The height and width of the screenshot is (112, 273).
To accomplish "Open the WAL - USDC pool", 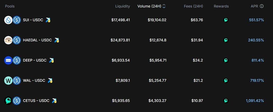I will click(34, 81).
